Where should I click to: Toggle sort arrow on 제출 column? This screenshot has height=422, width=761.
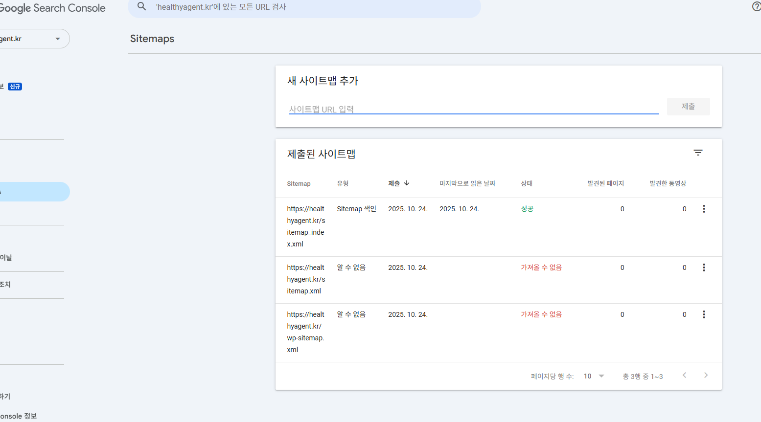pos(407,183)
